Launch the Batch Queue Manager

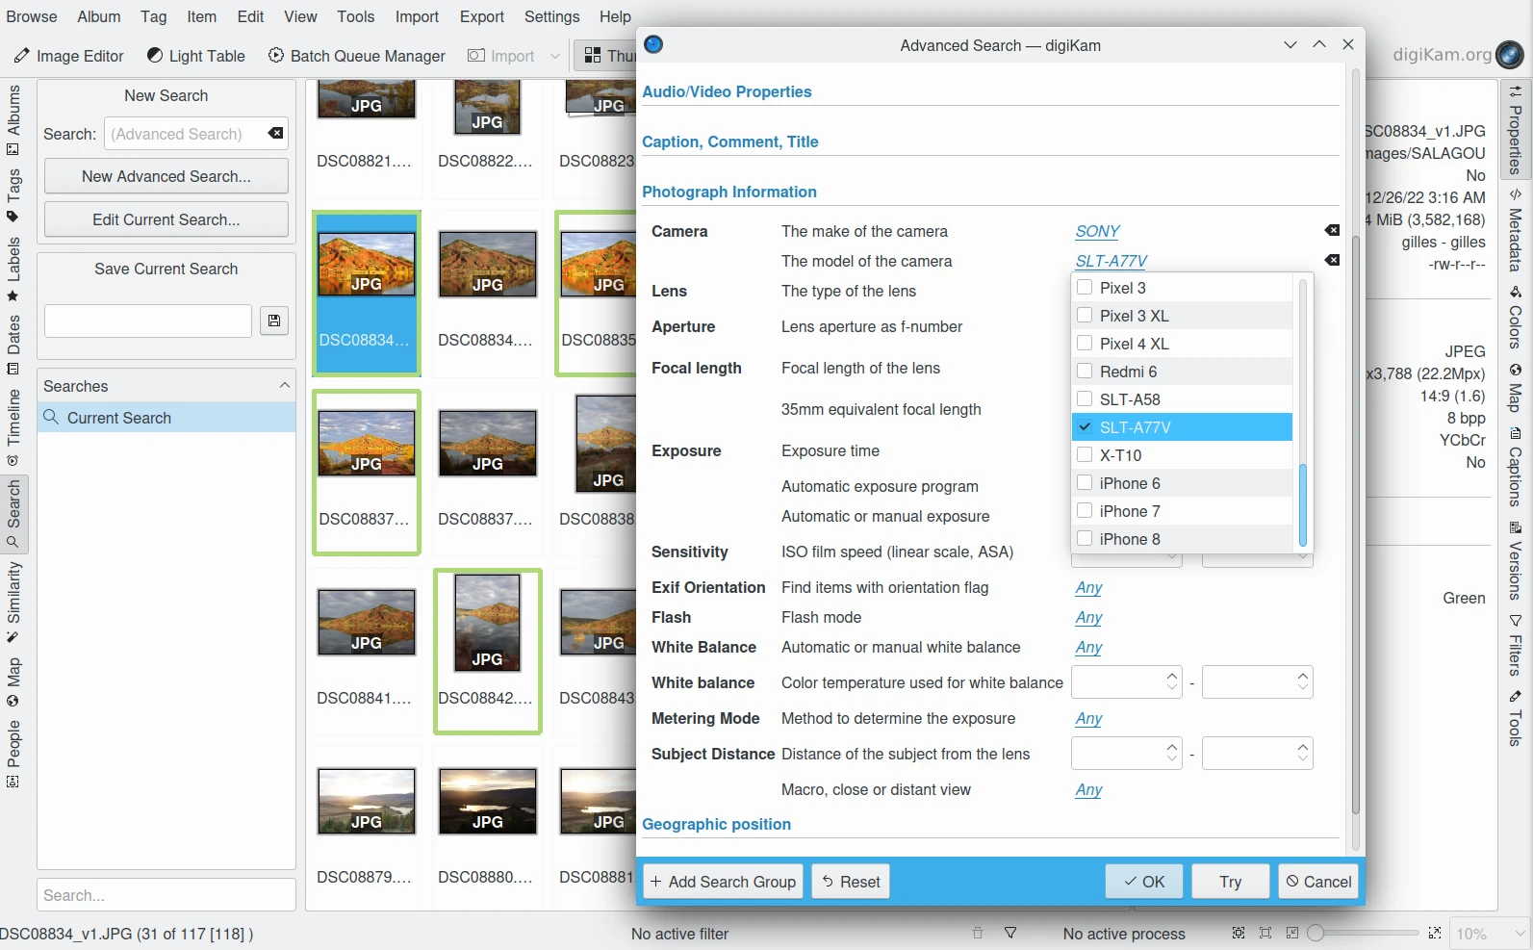(x=357, y=56)
